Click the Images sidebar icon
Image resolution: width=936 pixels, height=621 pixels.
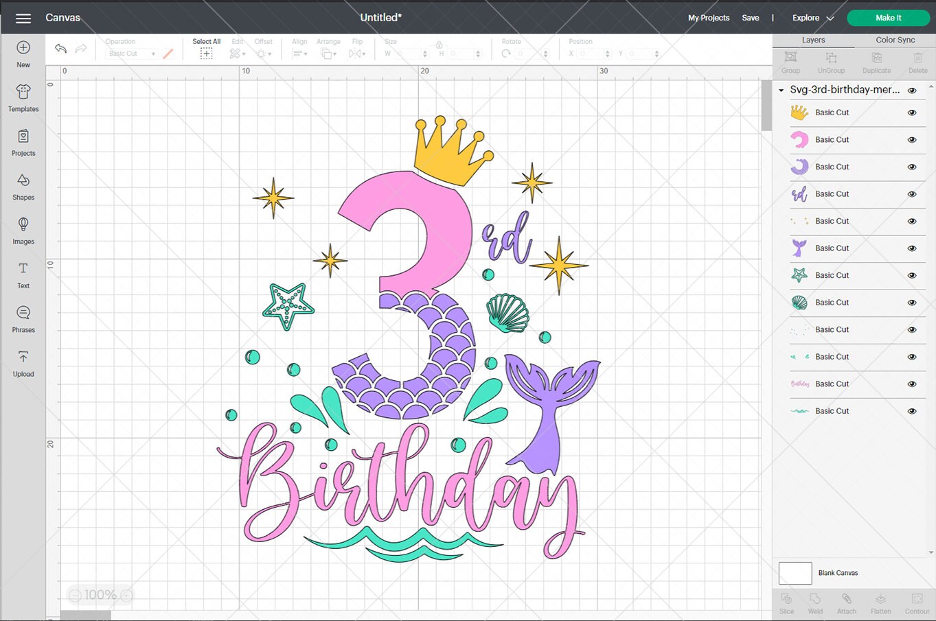tap(23, 230)
